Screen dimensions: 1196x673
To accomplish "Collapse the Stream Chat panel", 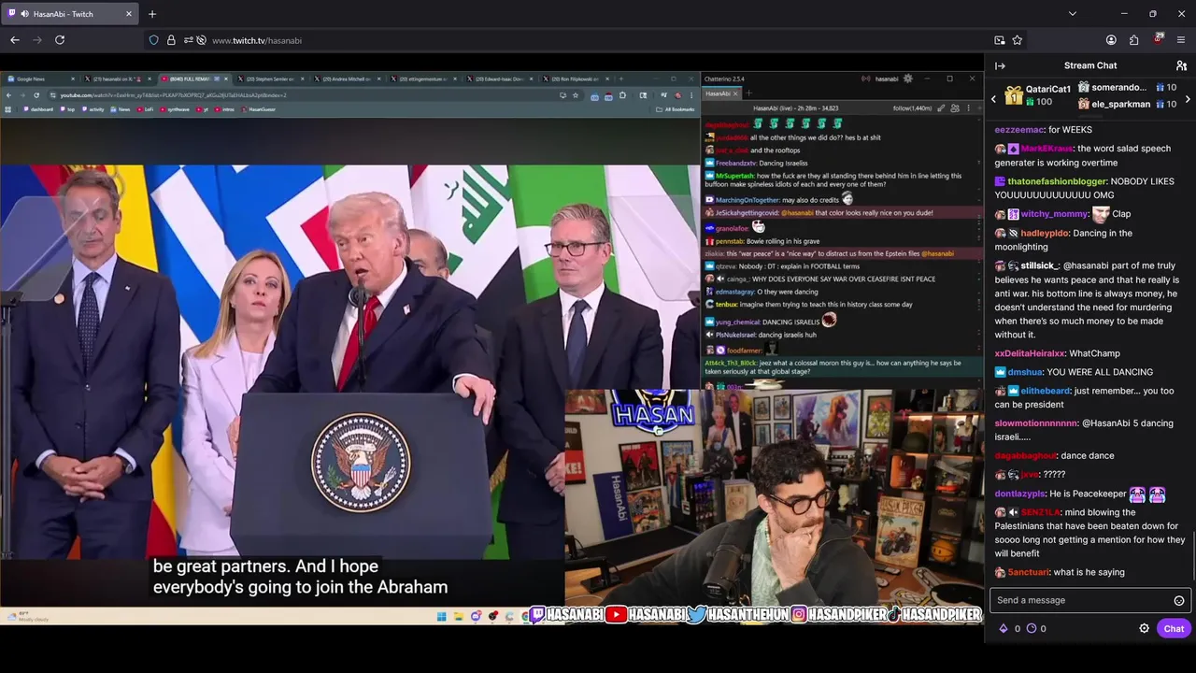I will [x=1000, y=65].
